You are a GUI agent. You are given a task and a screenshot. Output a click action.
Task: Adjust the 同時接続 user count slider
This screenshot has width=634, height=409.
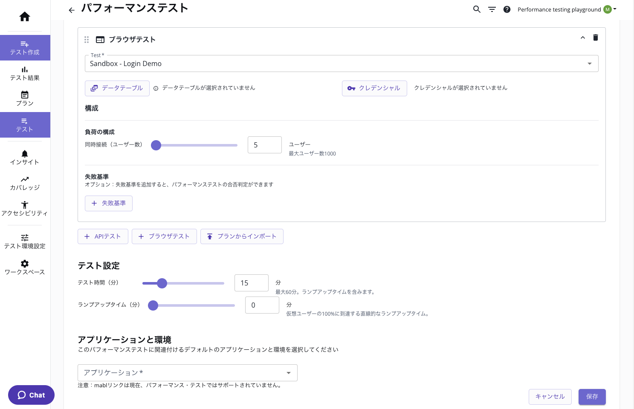coord(156,145)
